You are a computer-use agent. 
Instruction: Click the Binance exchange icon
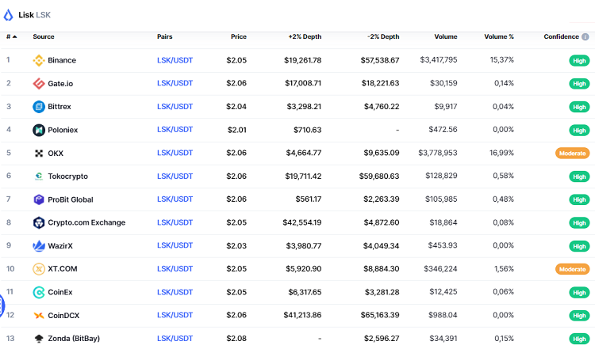click(x=38, y=60)
